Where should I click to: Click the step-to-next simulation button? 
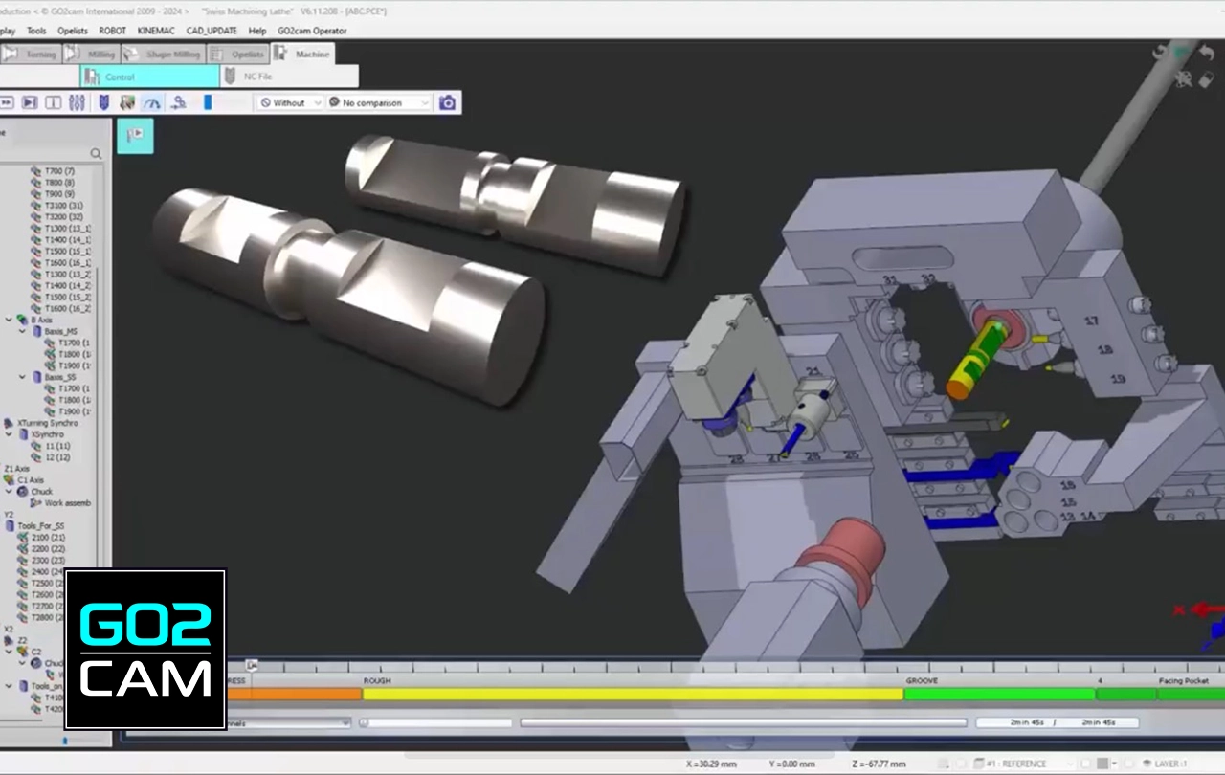pos(30,102)
